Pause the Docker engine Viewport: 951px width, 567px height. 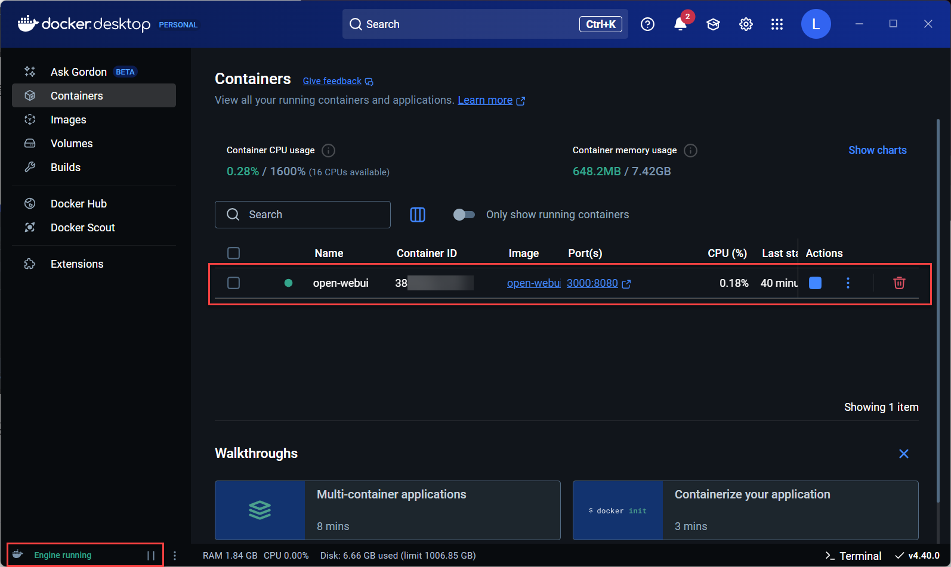tap(151, 555)
